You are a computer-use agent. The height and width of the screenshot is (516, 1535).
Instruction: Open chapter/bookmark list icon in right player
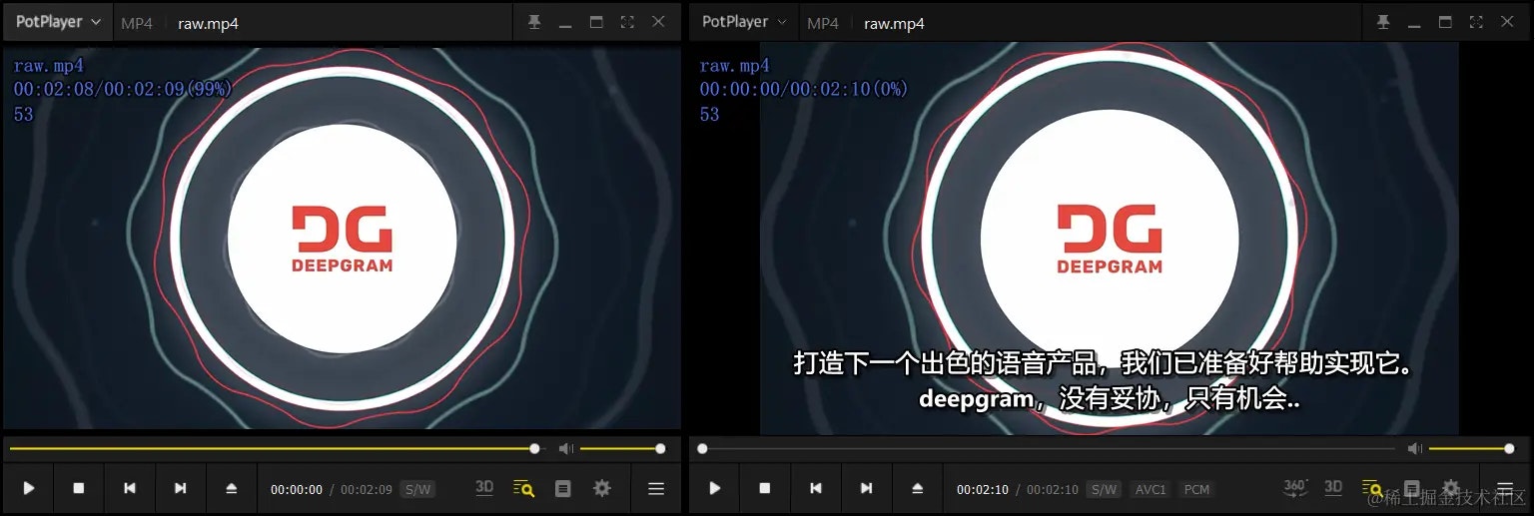(1412, 488)
